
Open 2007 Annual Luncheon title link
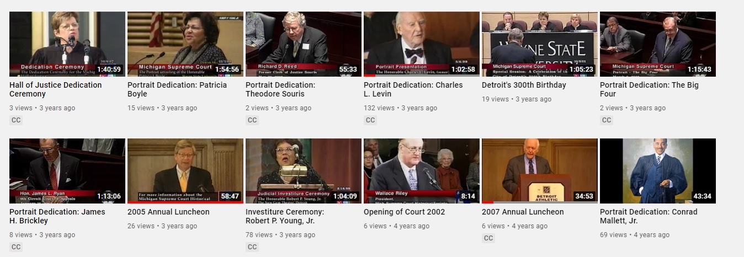click(x=523, y=212)
